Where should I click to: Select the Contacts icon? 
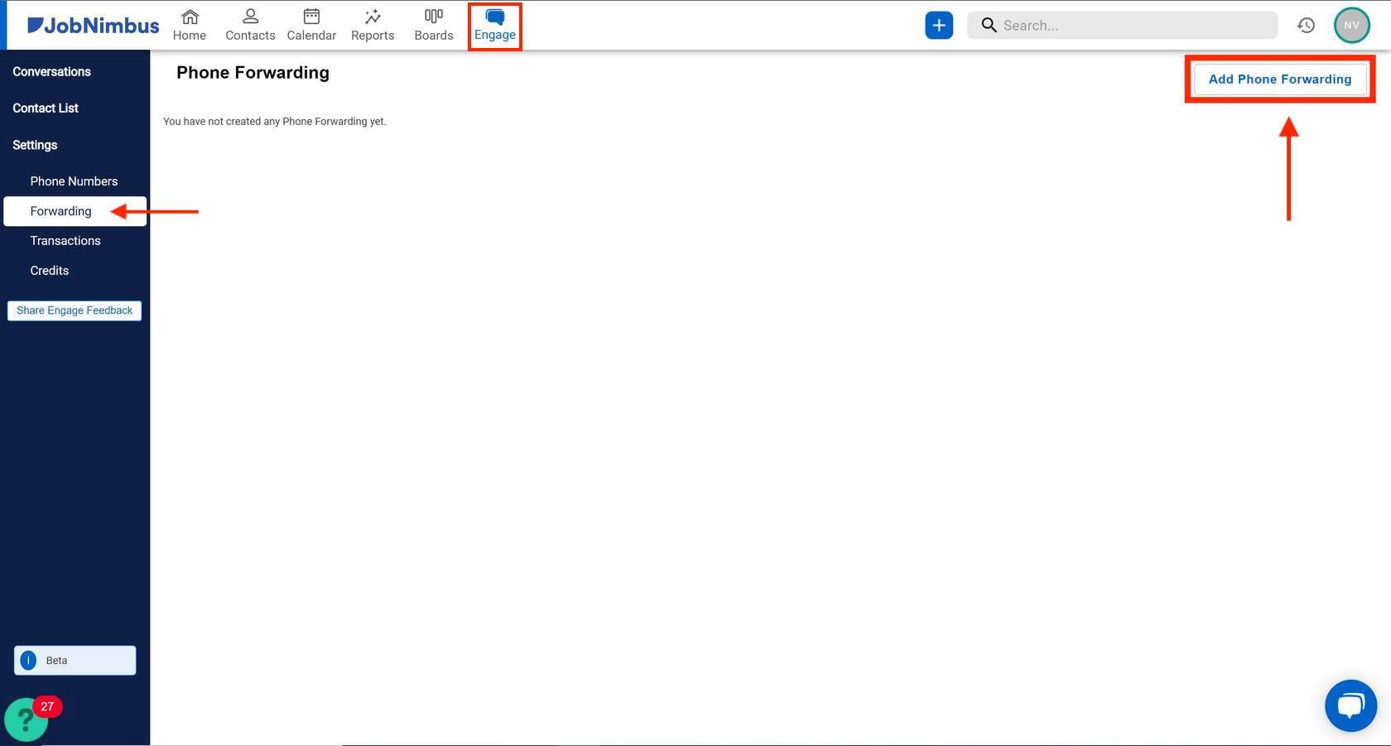(249, 23)
